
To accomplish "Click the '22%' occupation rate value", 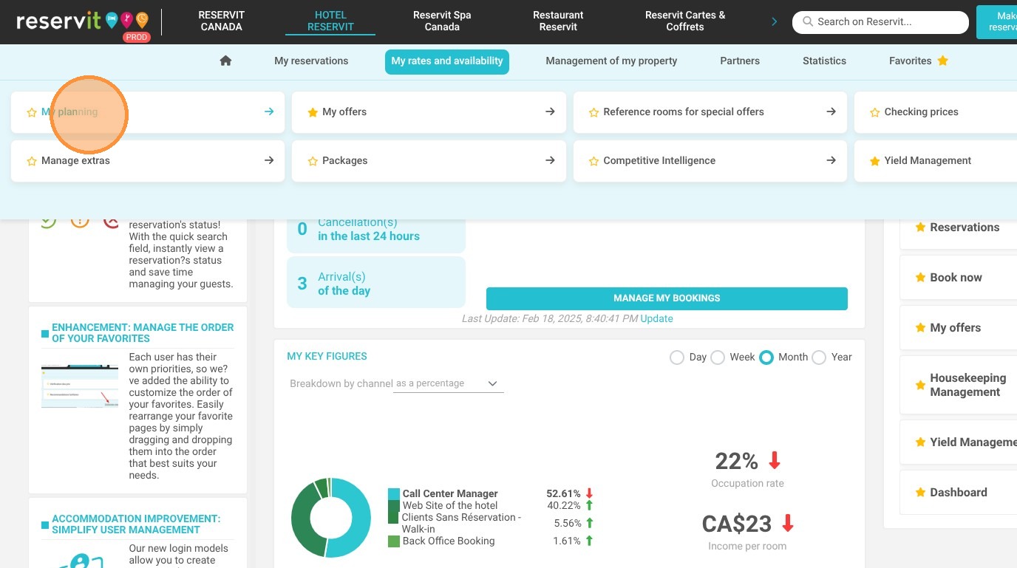I will (736, 462).
